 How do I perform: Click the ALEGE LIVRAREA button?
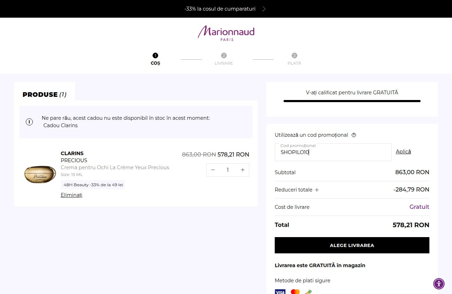352,245
